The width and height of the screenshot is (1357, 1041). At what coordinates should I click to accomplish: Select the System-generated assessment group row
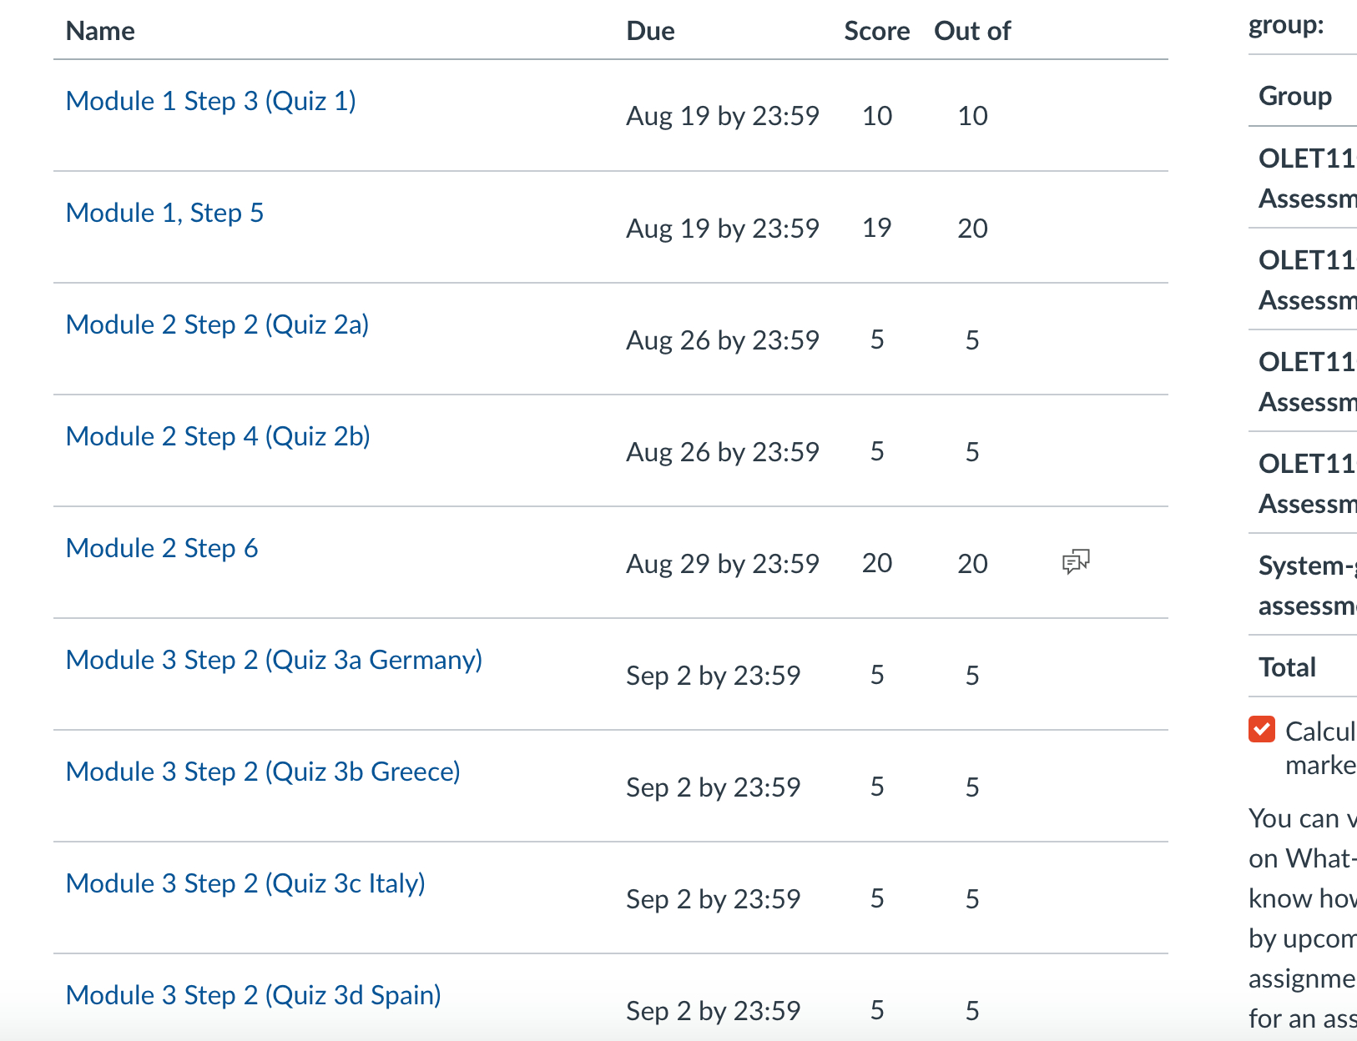point(1303,585)
